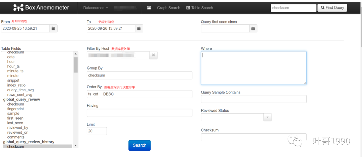Select 'last_seen' in Table Fields list

15,123
